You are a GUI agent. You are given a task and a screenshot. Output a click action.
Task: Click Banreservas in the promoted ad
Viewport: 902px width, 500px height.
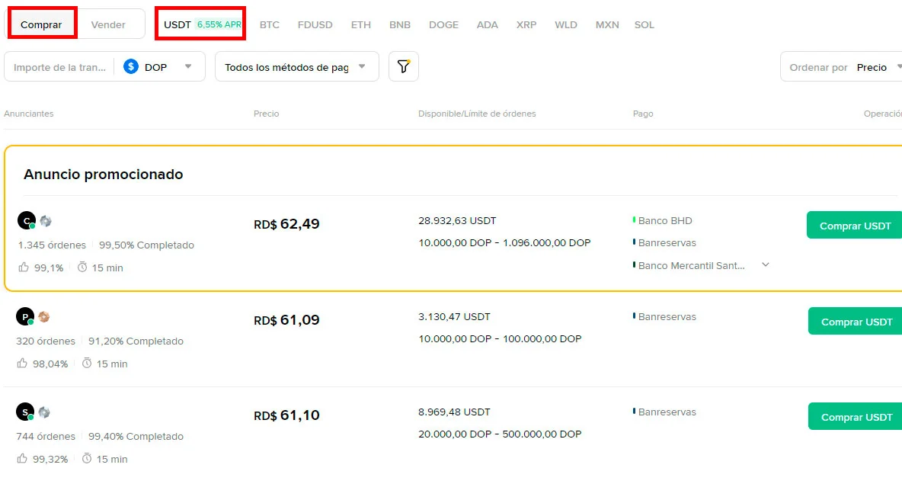click(667, 243)
